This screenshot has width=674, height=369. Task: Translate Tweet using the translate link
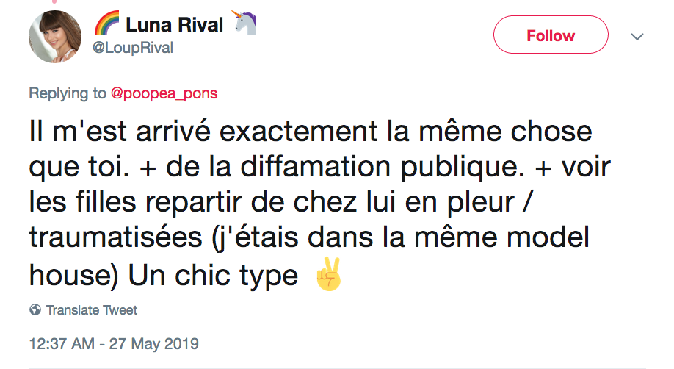coord(92,310)
